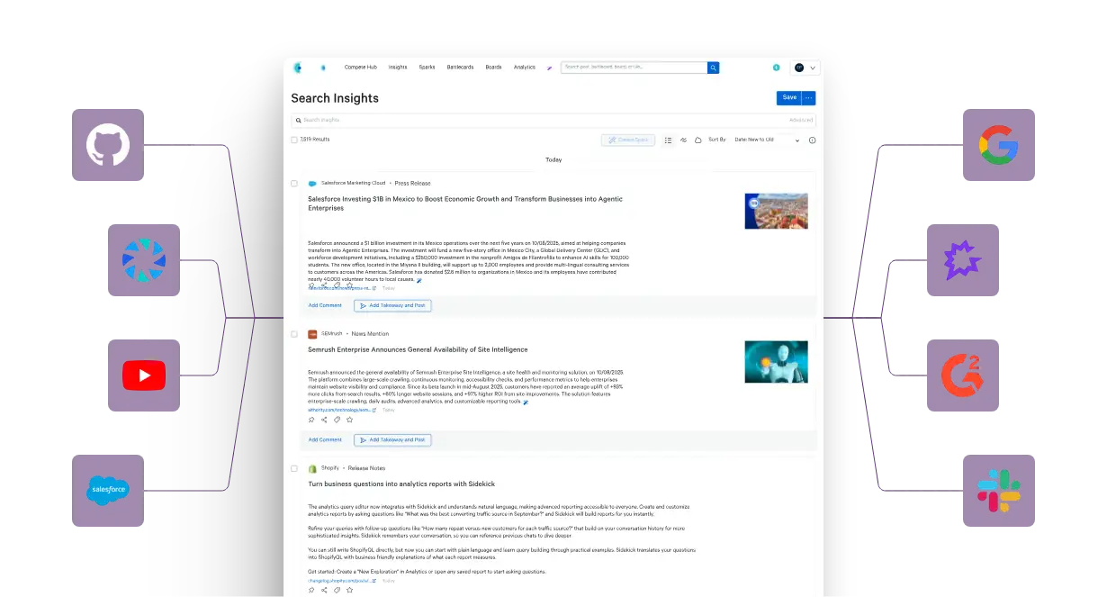
Task: Open the Sparks nav item
Action: coord(427,68)
